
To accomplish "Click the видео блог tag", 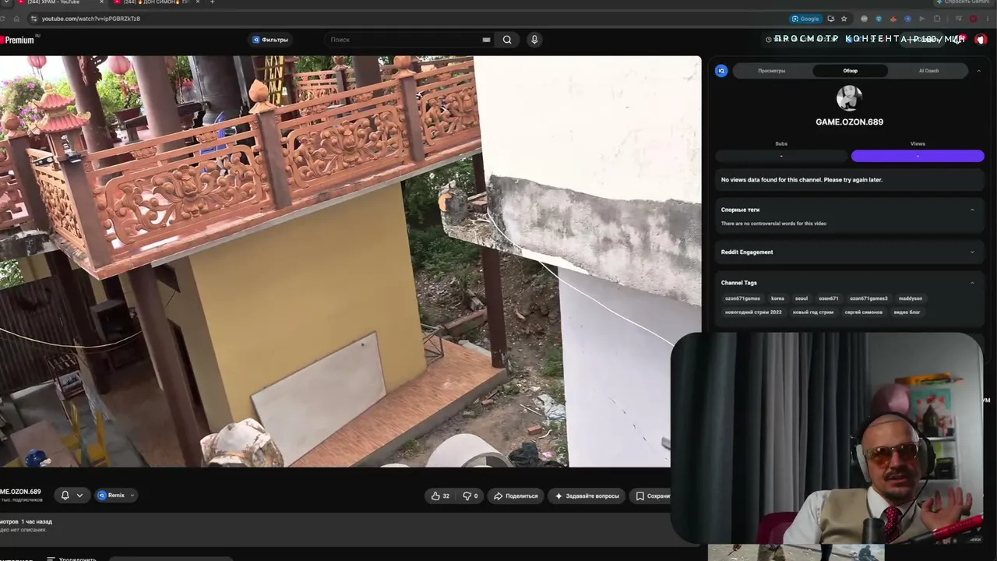I will (x=907, y=312).
